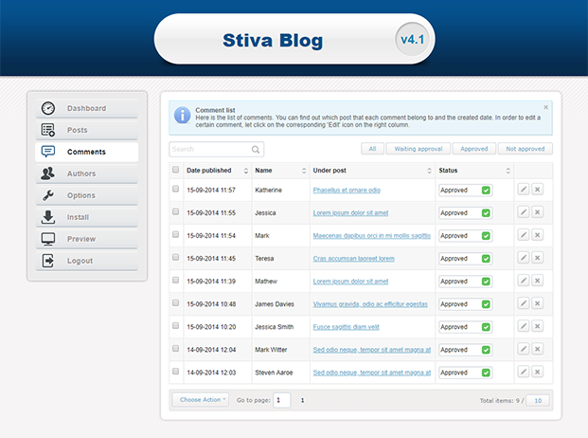Open status dropdown for Steven Aaroe

[465, 373]
